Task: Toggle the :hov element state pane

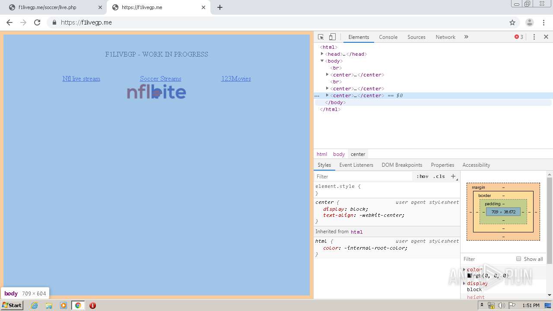Action: 423,176
